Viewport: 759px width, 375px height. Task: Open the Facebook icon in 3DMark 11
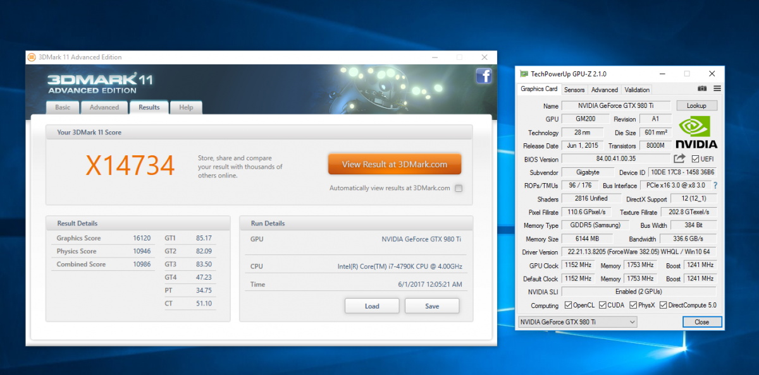click(x=484, y=76)
